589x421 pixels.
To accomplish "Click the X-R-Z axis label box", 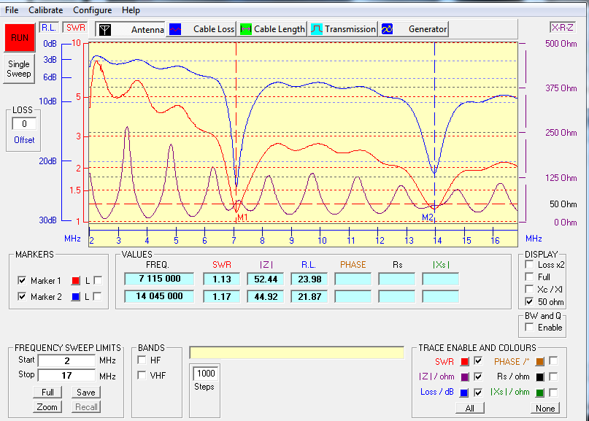I will click(562, 28).
